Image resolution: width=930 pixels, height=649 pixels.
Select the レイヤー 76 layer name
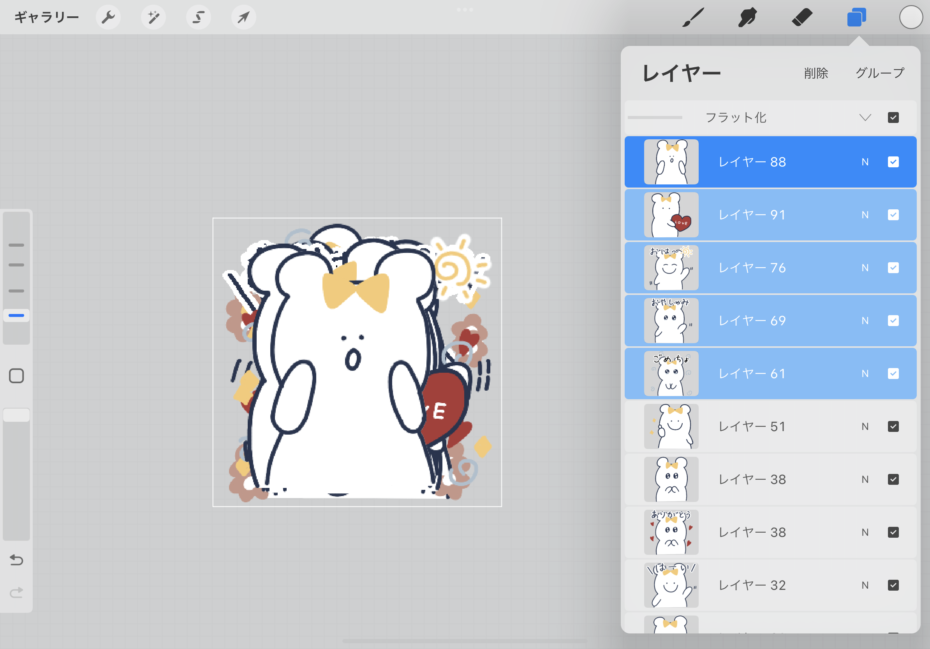coord(752,268)
